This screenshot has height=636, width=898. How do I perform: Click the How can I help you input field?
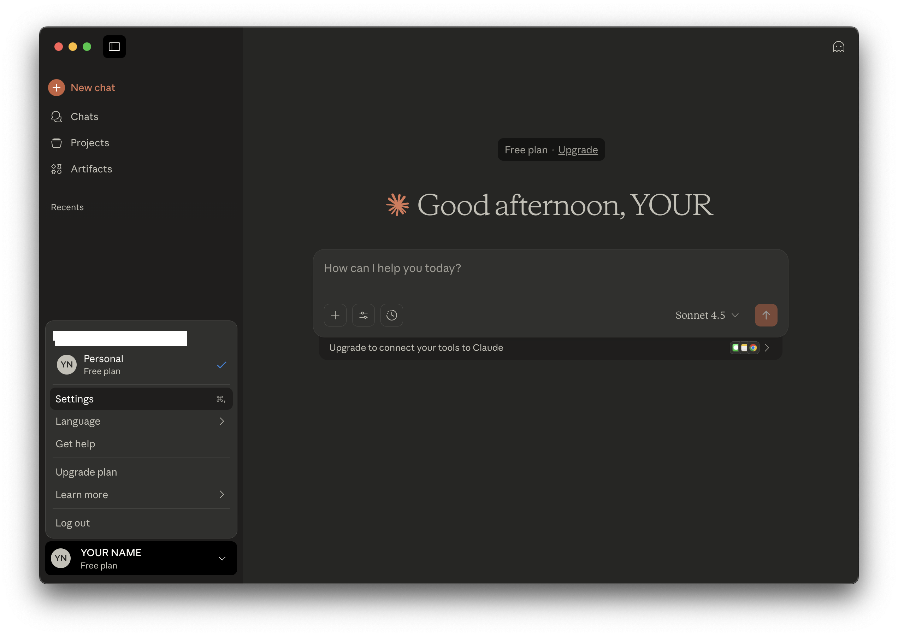(548, 268)
